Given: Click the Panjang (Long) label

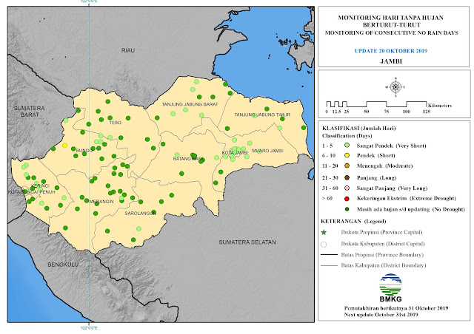Looking at the screenshot, I should pyautogui.click(x=376, y=177).
